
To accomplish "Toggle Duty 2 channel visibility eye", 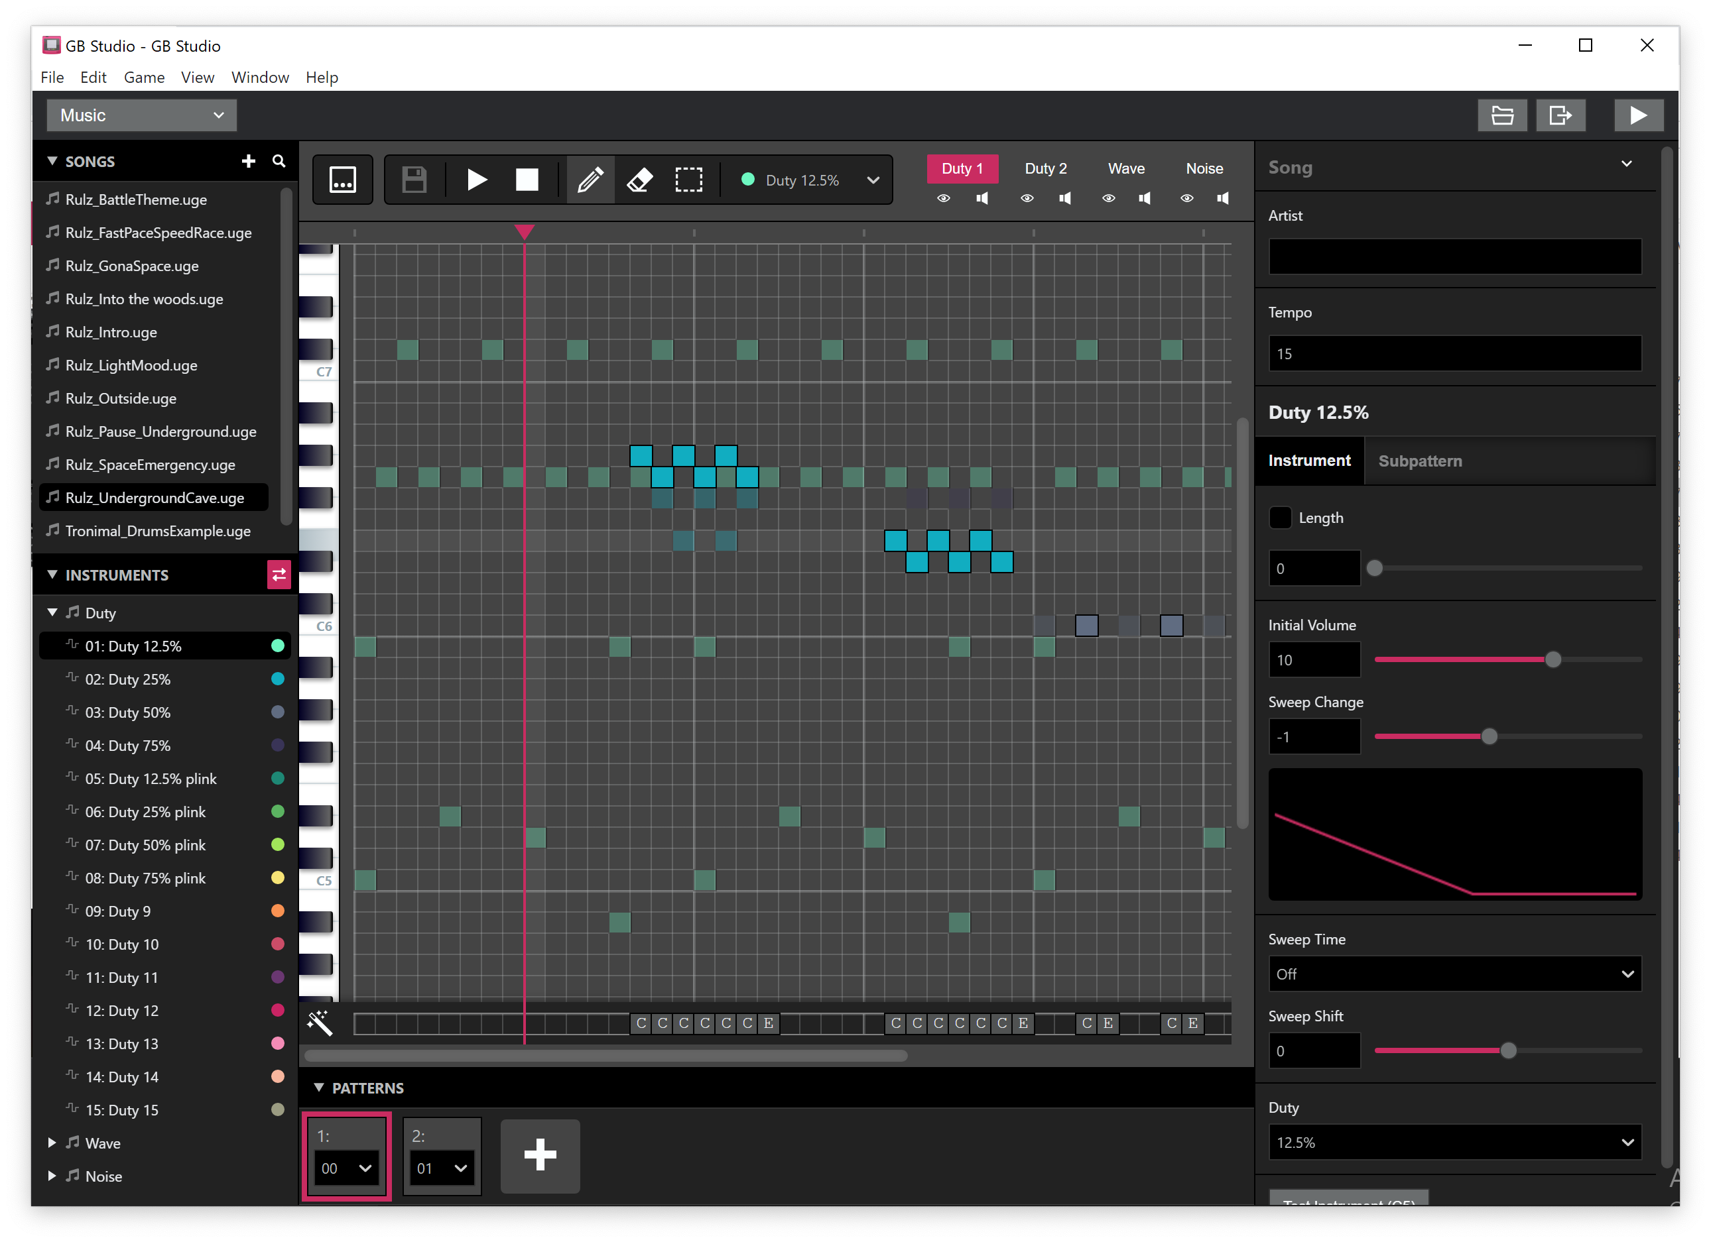I will (1027, 198).
